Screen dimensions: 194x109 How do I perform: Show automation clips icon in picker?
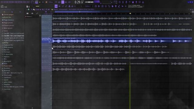coord(37,13)
